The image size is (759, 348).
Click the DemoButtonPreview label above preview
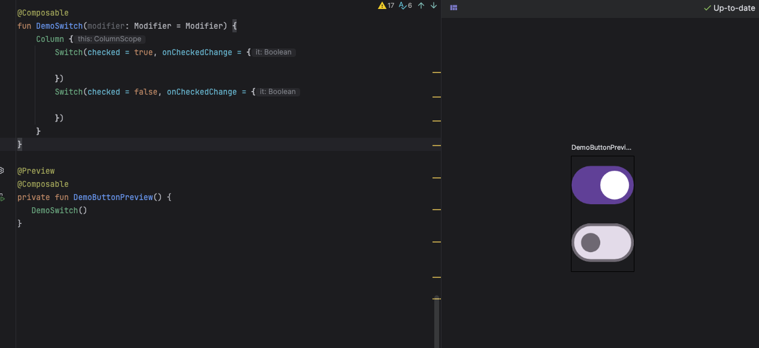point(601,147)
